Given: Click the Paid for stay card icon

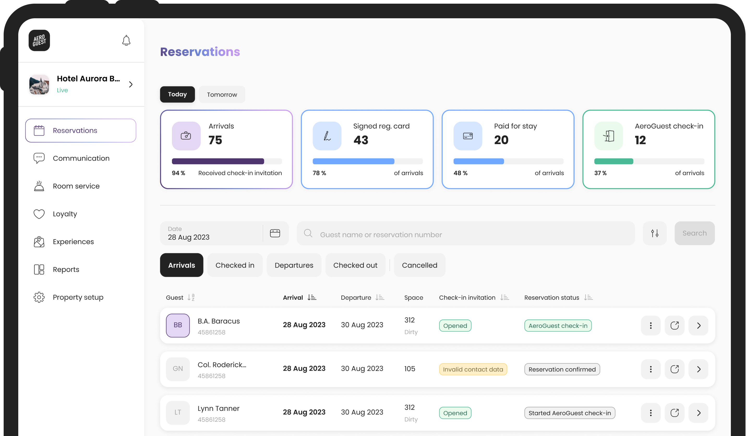Looking at the screenshot, I should point(468,136).
